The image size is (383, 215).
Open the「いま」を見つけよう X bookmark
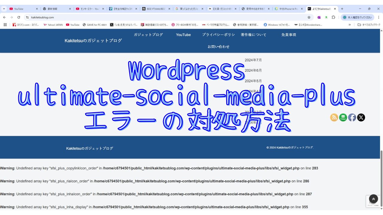124,25
